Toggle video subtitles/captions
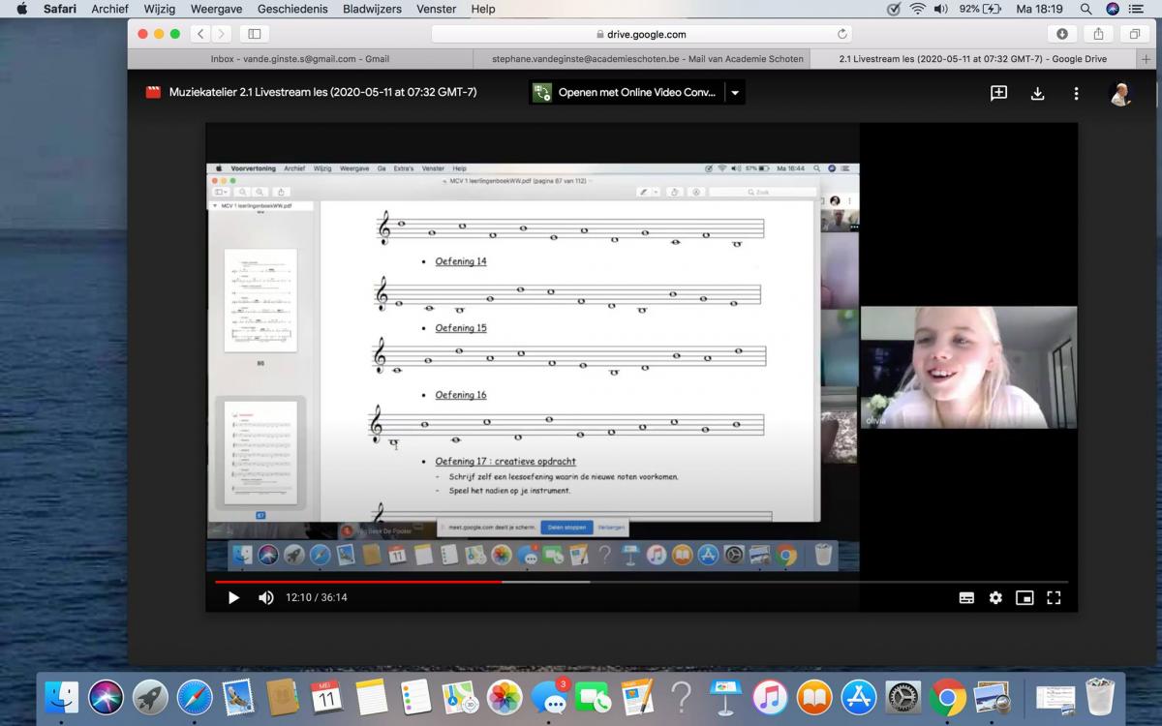The width and height of the screenshot is (1162, 726). pos(966,598)
